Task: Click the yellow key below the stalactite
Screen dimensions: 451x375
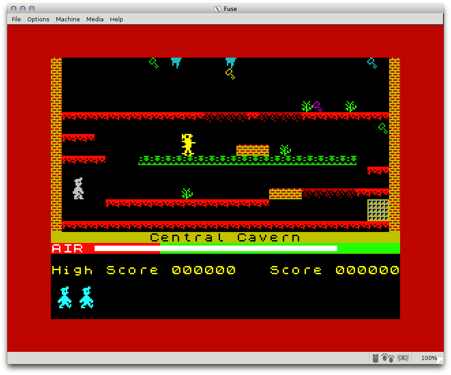Action: pos(231,74)
